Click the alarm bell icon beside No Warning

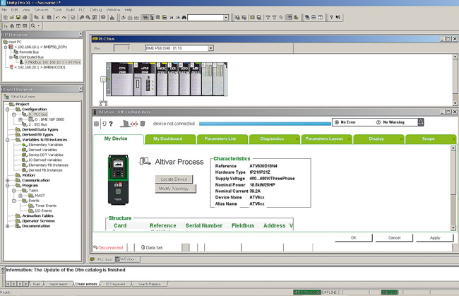(x=421, y=122)
